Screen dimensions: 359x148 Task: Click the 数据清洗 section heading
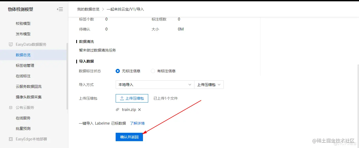(86, 42)
